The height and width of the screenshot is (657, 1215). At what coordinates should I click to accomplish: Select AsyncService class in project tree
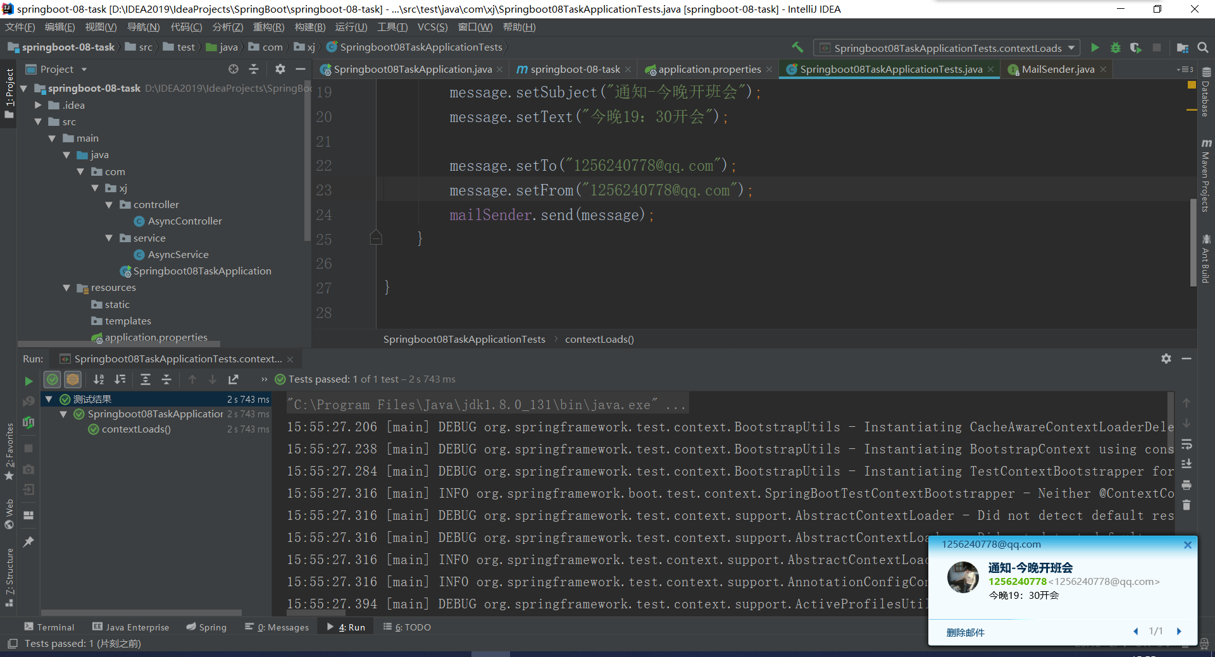coord(178,255)
